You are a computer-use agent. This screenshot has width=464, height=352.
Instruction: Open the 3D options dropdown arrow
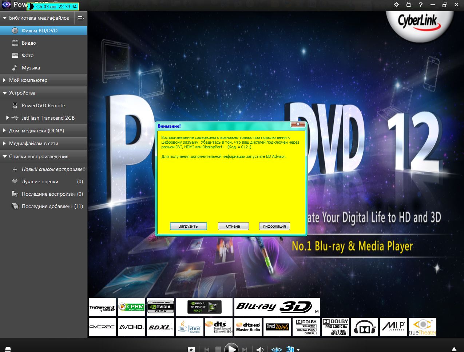tap(298, 350)
